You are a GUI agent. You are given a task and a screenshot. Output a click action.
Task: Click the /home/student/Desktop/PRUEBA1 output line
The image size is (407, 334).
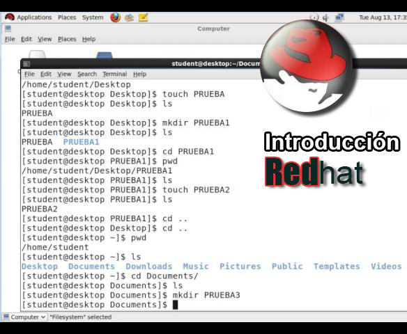coord(97,170)
